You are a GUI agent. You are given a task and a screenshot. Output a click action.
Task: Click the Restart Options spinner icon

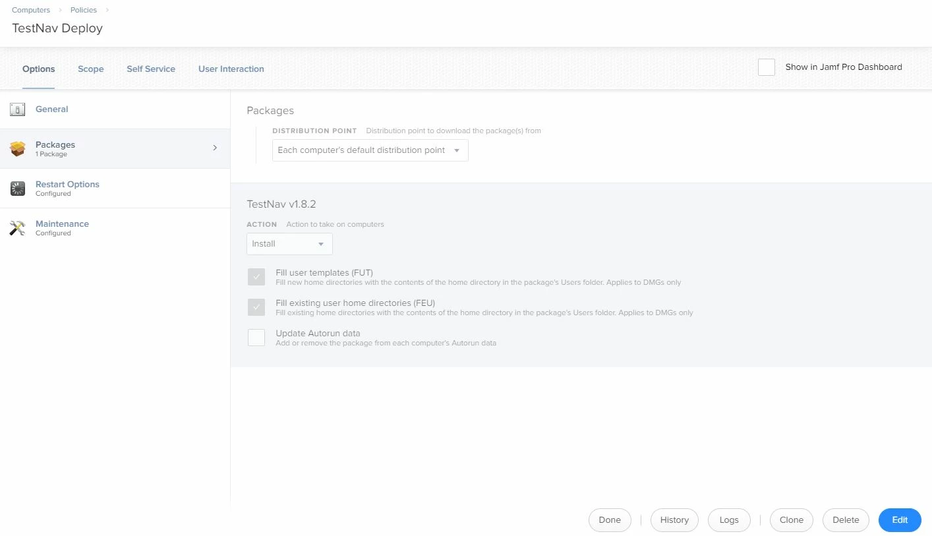pos(18,189)
